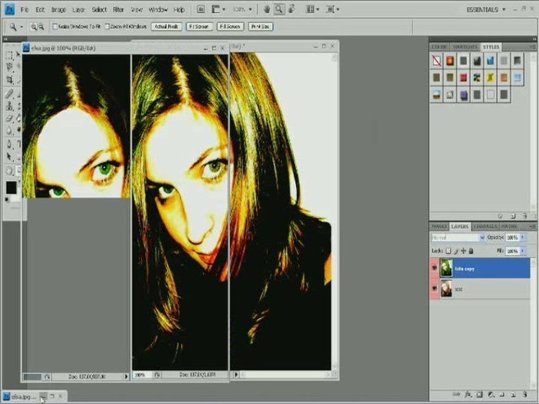Switch to the Paths tab
Screen dimensions: 539x404
509,226
